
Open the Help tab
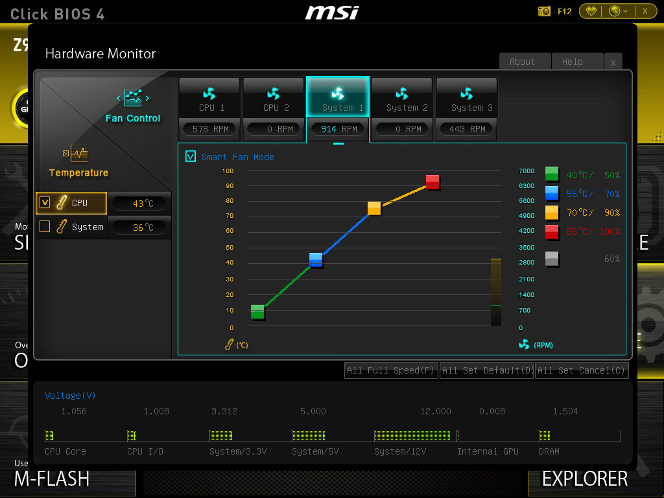[577, 62]
